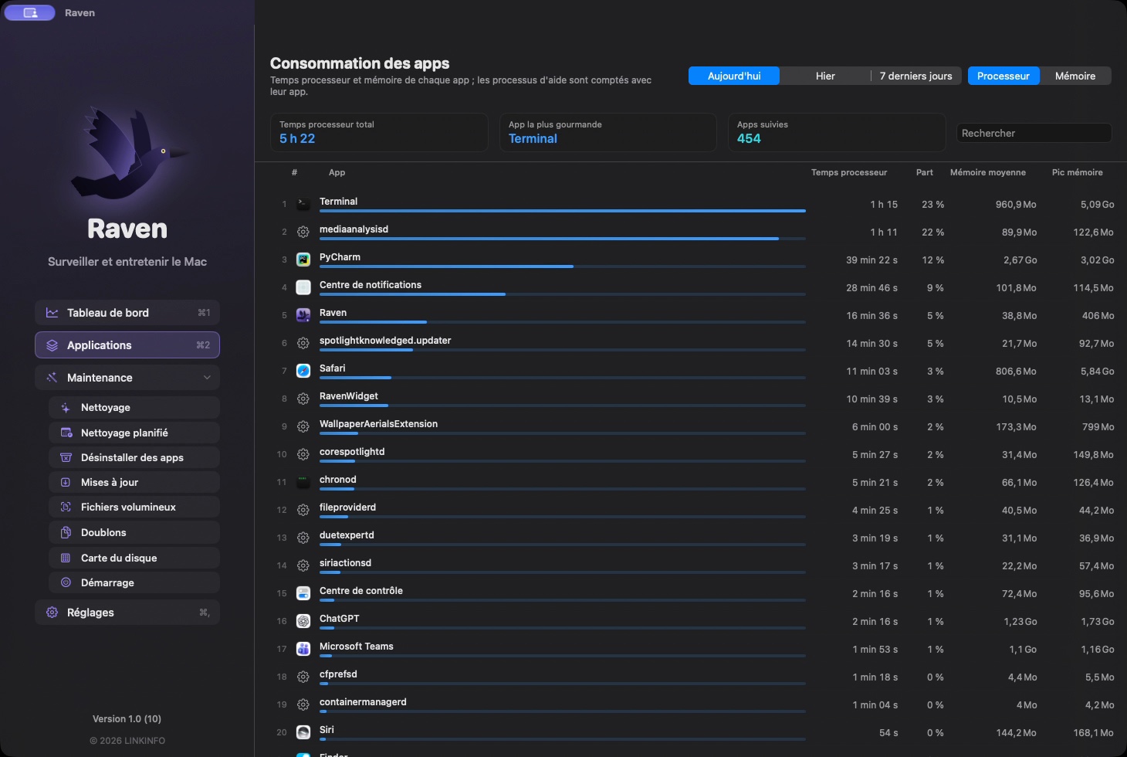Sort by the Temps processeur column
1127x757 pixels.
pyautogui.click(x=849, y=172)
